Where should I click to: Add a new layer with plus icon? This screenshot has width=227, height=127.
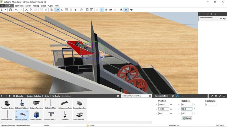point(200,14)
